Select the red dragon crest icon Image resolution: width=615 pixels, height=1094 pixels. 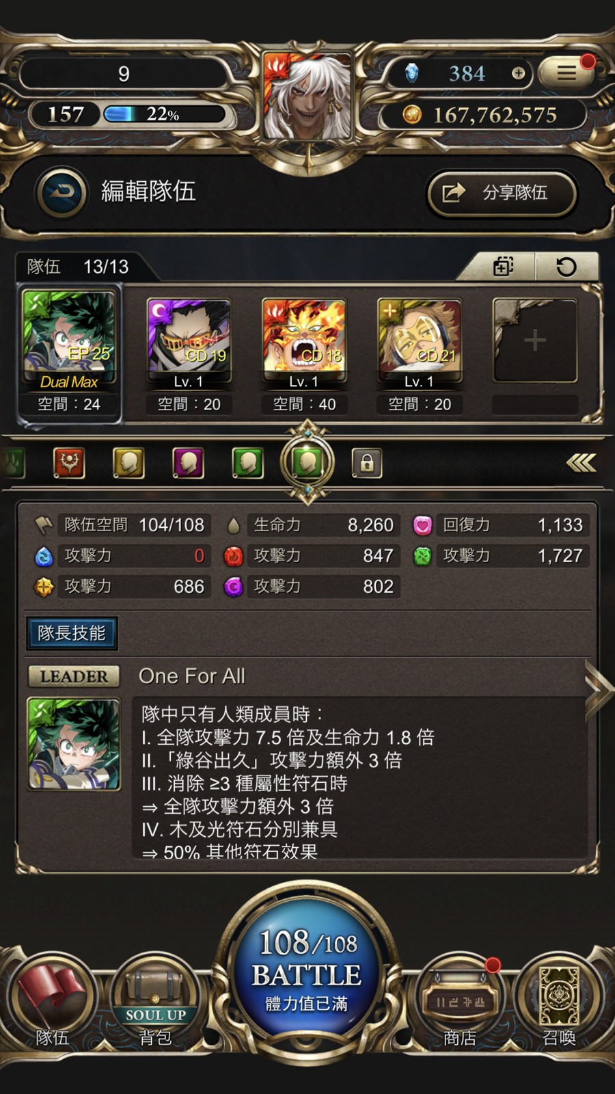[69, 463]
